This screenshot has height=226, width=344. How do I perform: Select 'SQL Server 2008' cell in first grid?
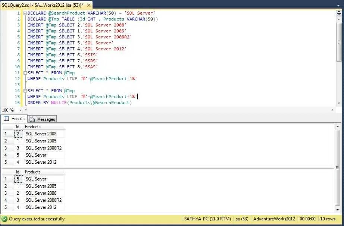[x=44, y=134]
